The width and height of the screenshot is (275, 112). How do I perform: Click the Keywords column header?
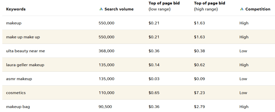click(16, 9)
